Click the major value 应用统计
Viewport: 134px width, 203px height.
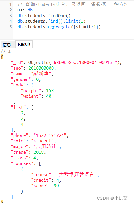pyautogui.click(x=46, y=146)
